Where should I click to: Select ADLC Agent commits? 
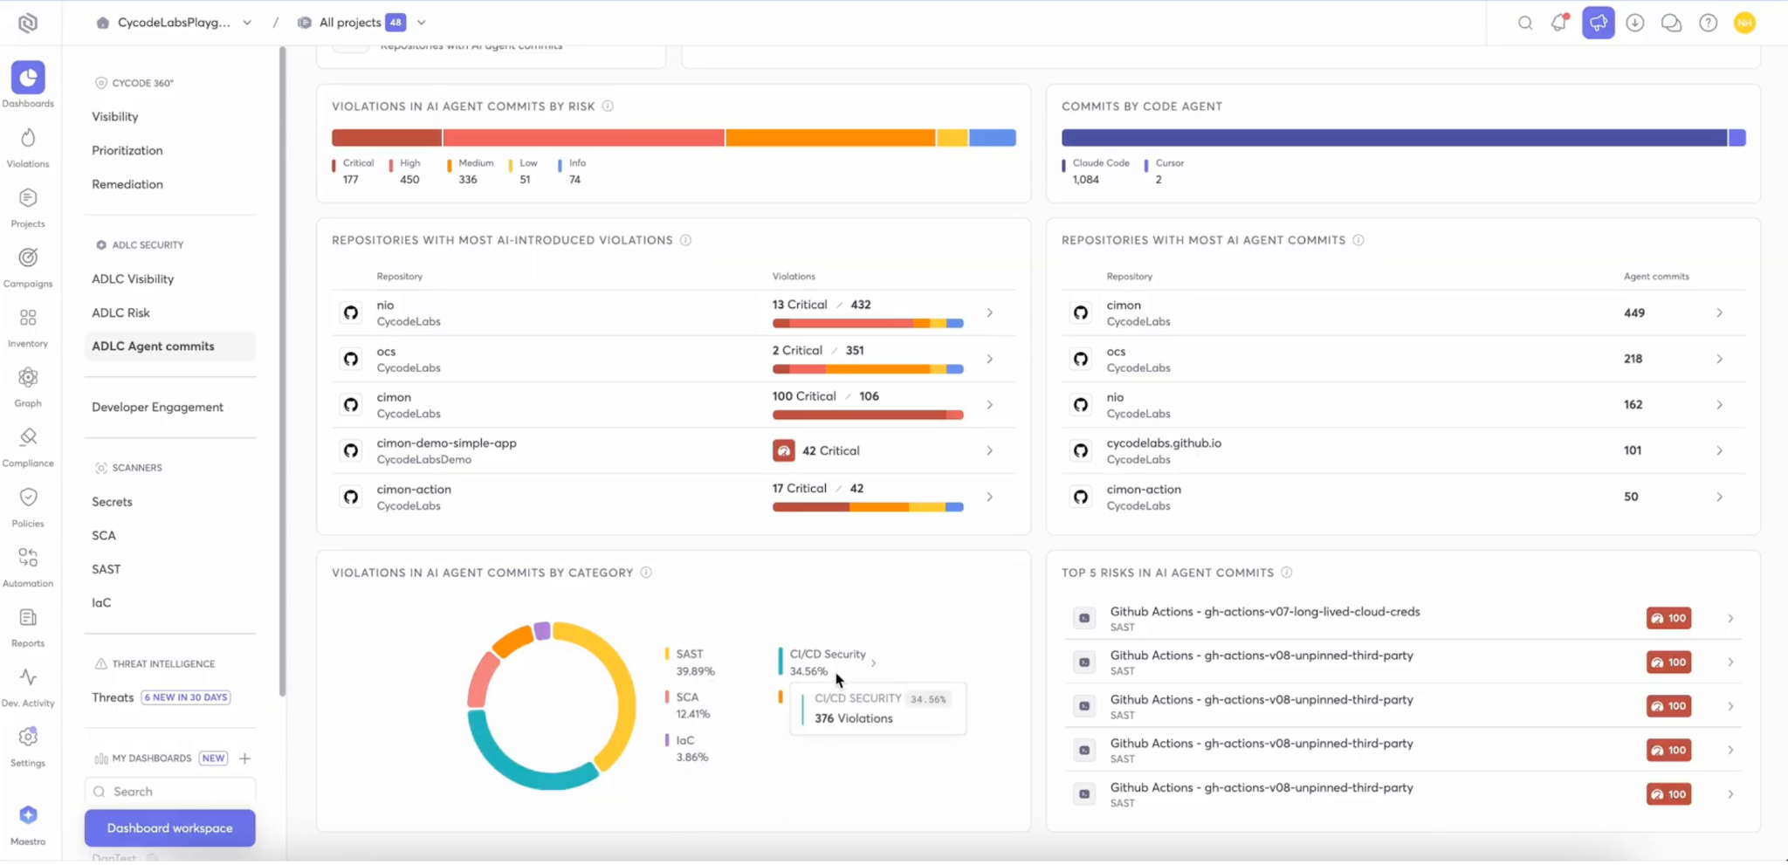coord(170,346)
